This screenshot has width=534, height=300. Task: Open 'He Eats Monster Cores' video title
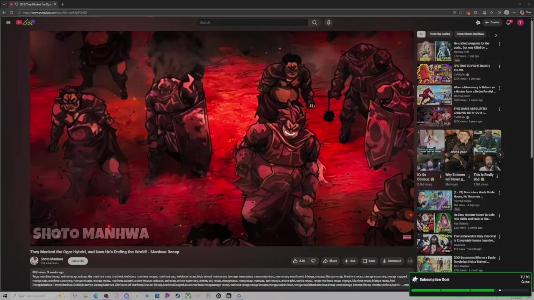pyautogui.click(x=474, y=217)
